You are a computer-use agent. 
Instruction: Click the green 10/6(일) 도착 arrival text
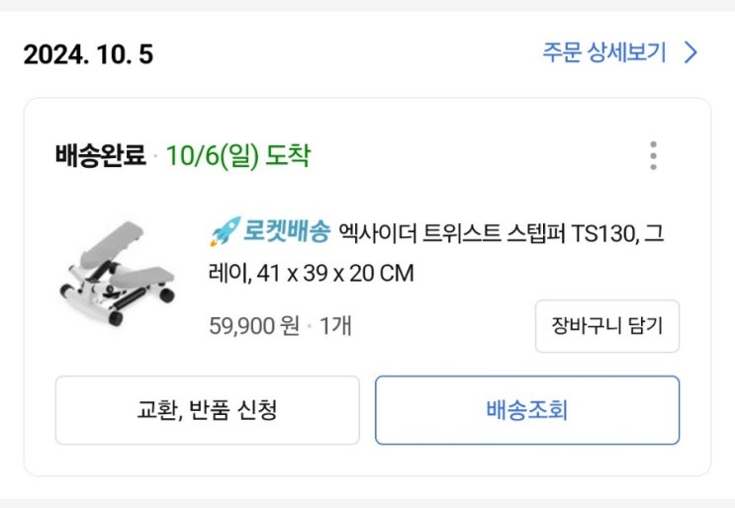238,156
